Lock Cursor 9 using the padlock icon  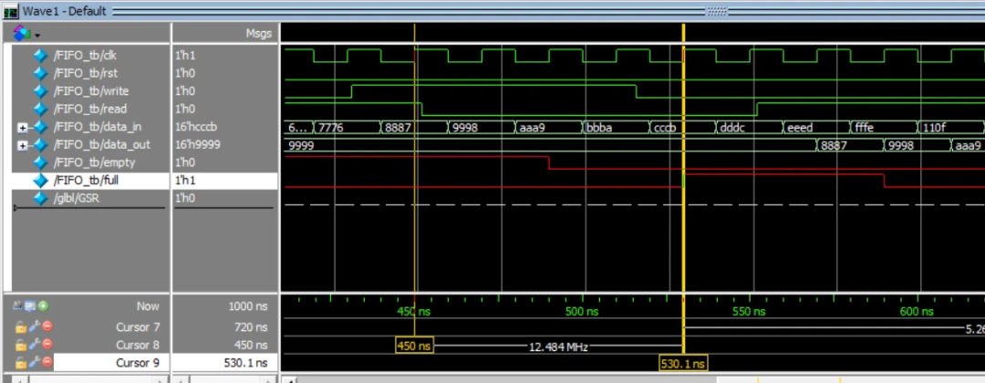(20, 363)
